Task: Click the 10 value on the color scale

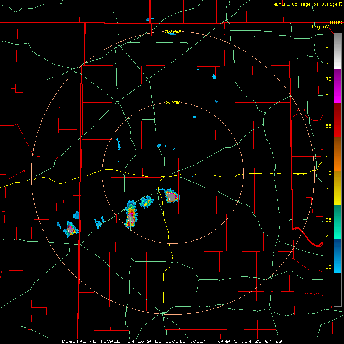Action: point(328,267)
